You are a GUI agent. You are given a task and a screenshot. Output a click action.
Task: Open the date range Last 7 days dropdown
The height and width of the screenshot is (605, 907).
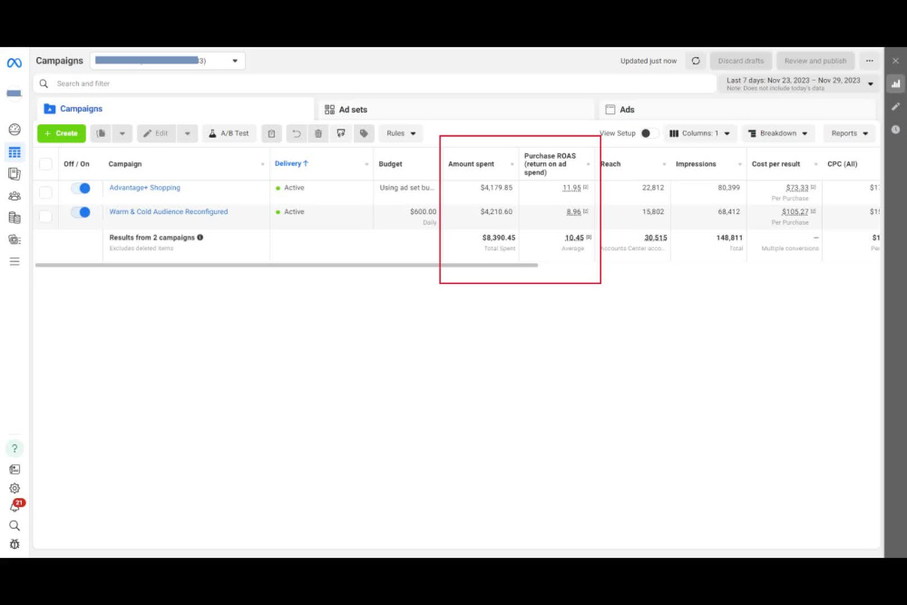[x=799, y=83]
